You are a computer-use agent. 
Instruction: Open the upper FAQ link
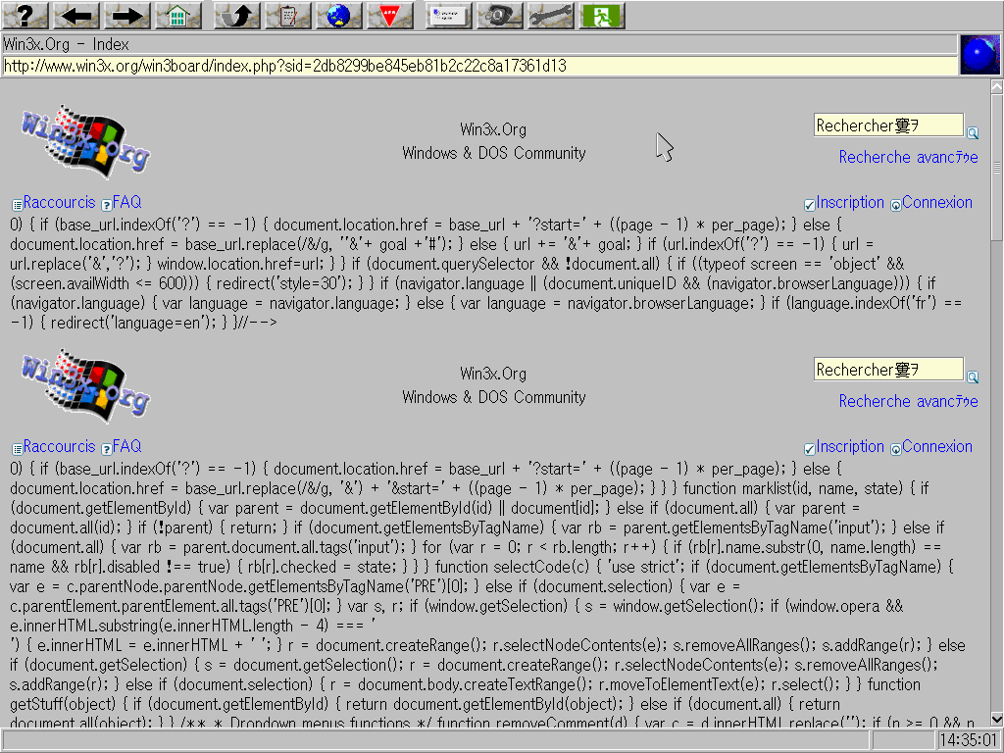point(126,203)
